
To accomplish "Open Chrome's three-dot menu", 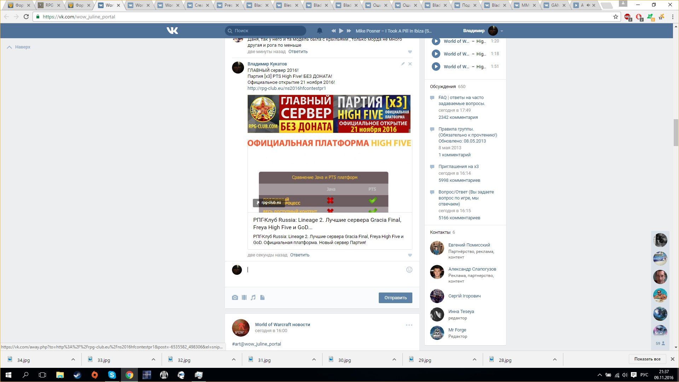I will [673, 17].
